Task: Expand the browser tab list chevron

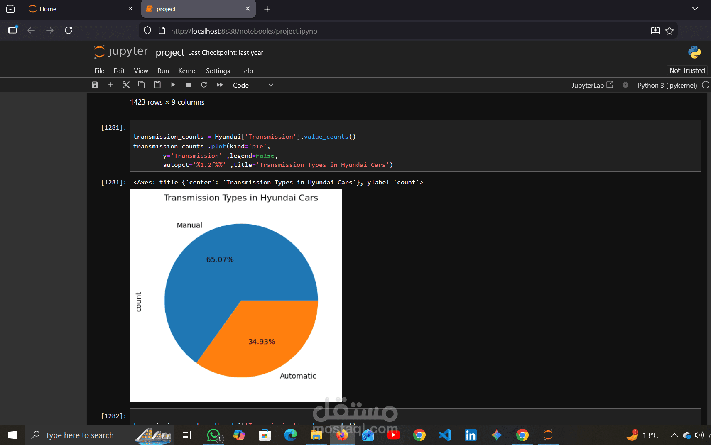Action: coord(695,9)
